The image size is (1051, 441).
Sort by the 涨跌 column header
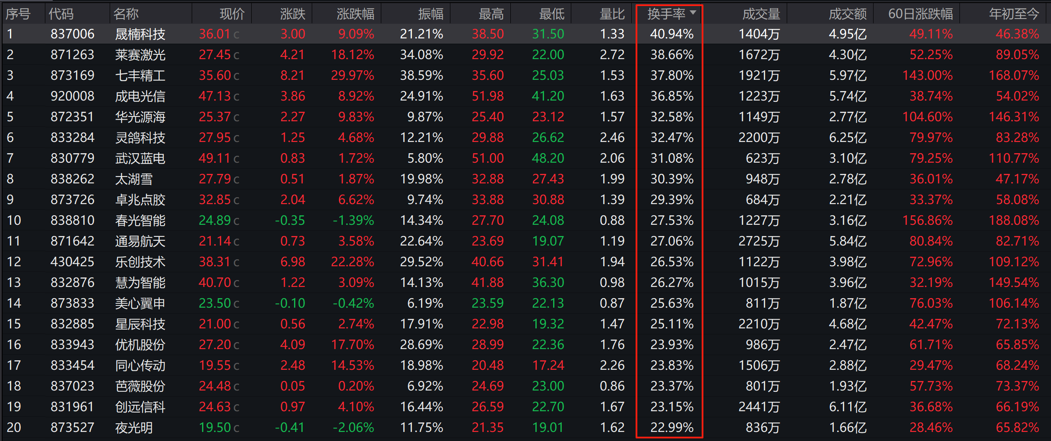click(x=293, y=14)
